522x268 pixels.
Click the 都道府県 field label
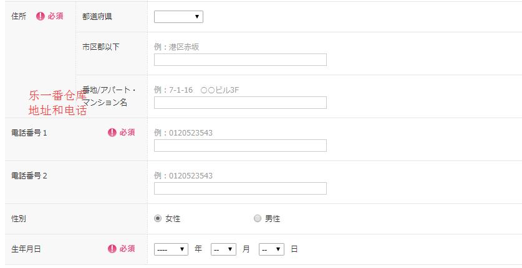[97, 17]
